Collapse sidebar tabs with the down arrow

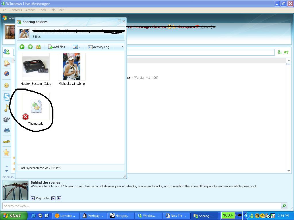tap(7, 171)
